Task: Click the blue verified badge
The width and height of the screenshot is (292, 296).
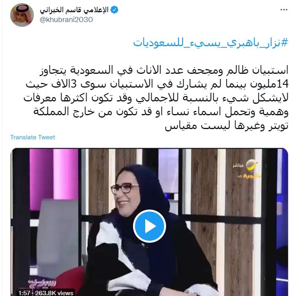Action: point(114,10)
